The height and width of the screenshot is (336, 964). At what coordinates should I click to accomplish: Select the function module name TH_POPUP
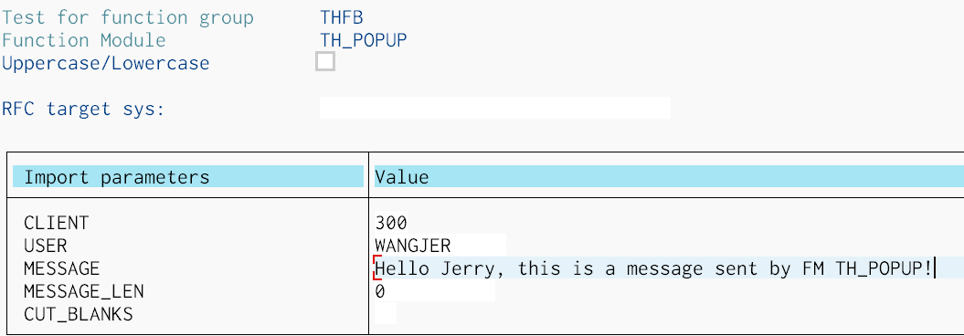[x=364, y=40]
